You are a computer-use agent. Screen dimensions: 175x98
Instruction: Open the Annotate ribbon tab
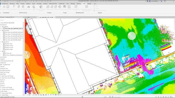coord(39,4)
